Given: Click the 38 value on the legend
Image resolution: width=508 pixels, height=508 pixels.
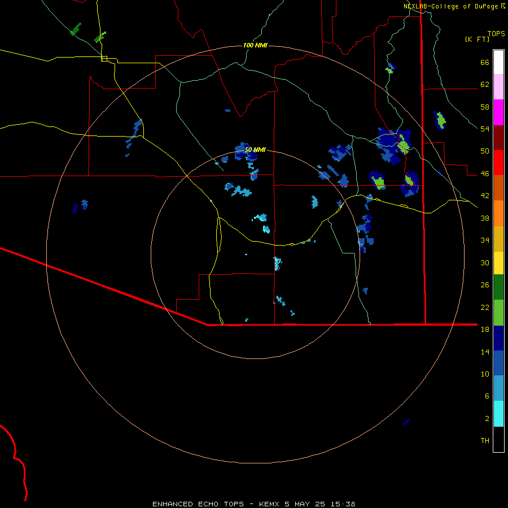Looking at the screenshot, I should [485, 218].
